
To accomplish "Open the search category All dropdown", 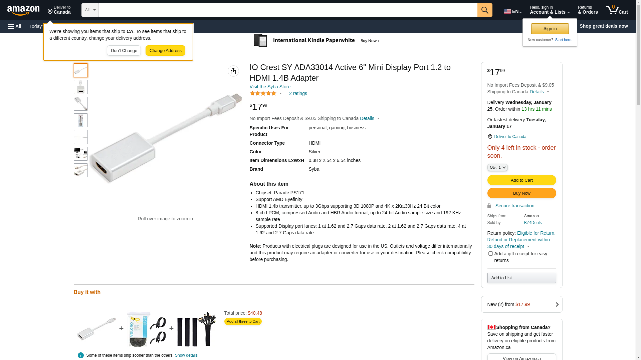I will click(90, 10).
